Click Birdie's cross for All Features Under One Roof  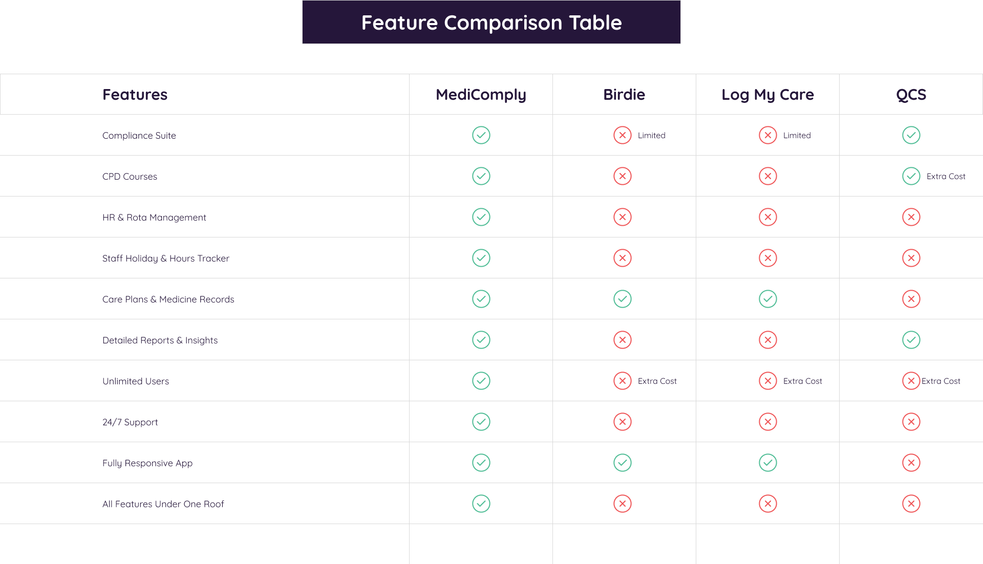click(x=622, y=504)
